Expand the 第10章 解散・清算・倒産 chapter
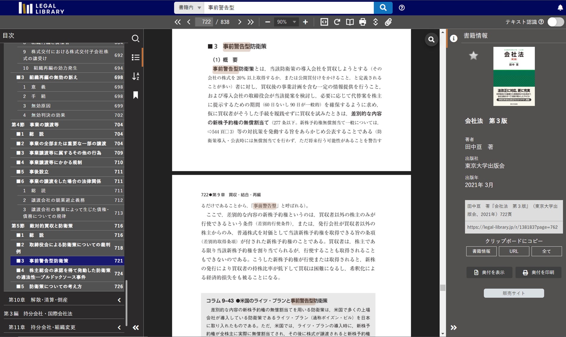The height and width of the screenshot is (337, 566). pos(119,300)
